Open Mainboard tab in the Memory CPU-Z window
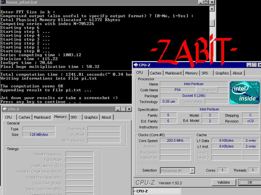 tap(42, 117)
